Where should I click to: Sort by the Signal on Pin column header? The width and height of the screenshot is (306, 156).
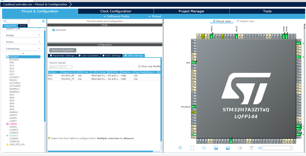69,72
